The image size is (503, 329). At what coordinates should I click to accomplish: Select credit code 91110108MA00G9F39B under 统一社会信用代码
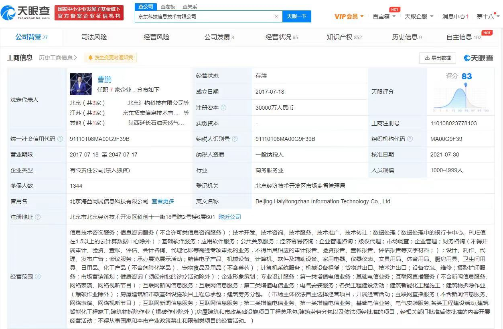(x=99, y=139)
